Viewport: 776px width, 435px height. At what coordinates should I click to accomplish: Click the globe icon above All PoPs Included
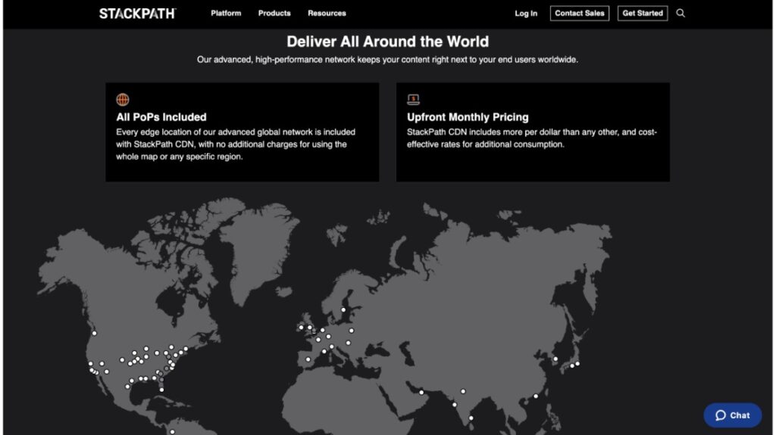123,99
